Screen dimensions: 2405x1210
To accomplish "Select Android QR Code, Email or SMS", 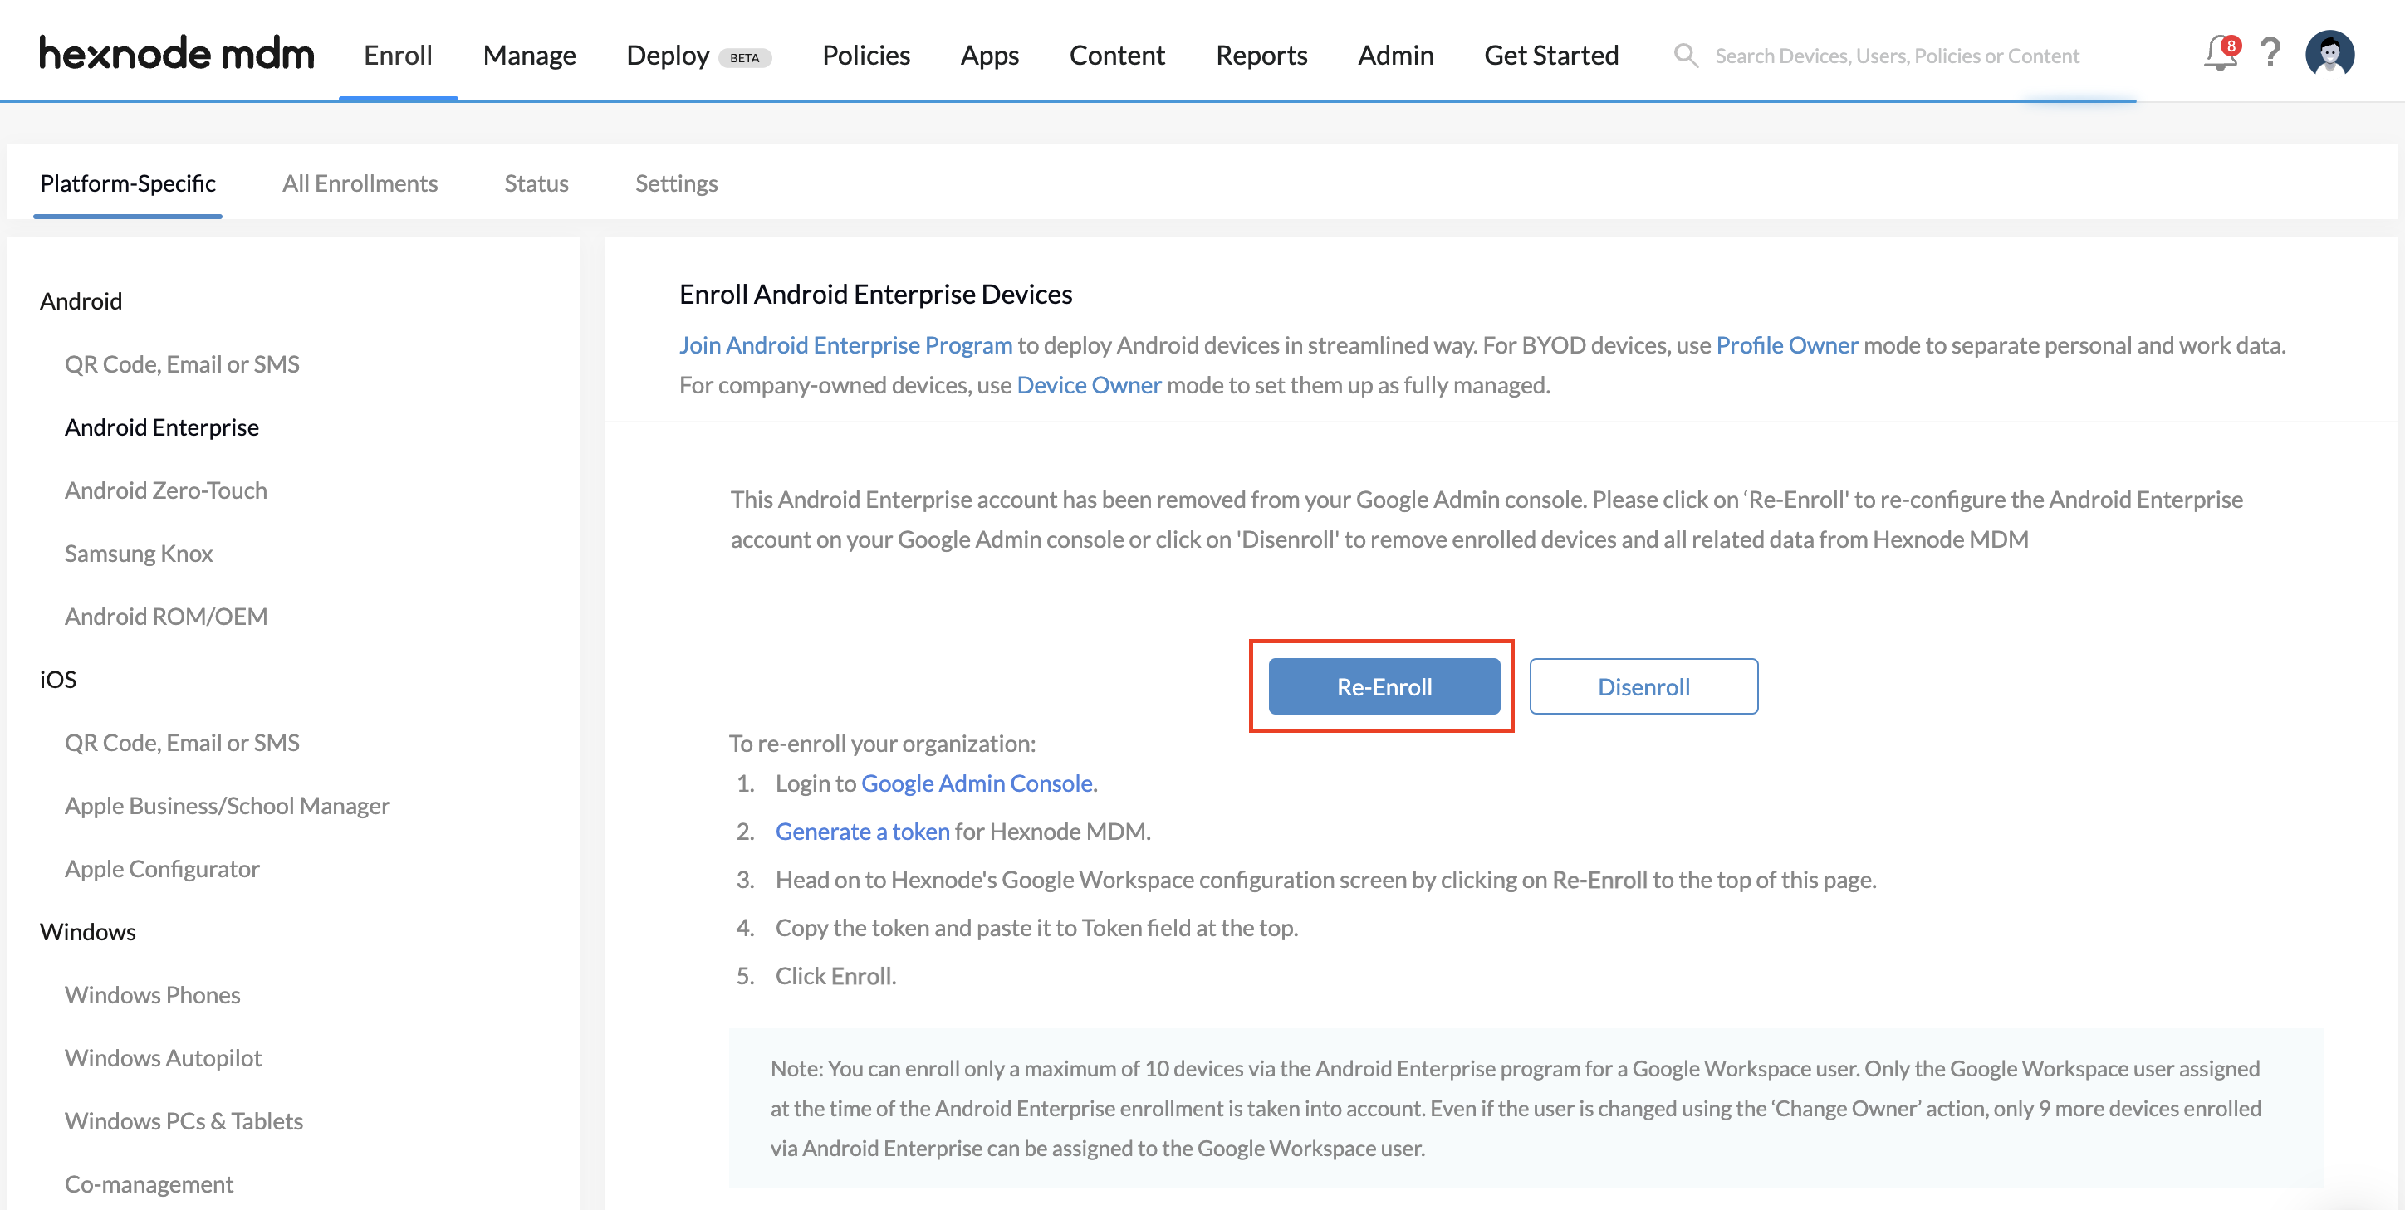I will pyautogui.click(x=182, y=363).
